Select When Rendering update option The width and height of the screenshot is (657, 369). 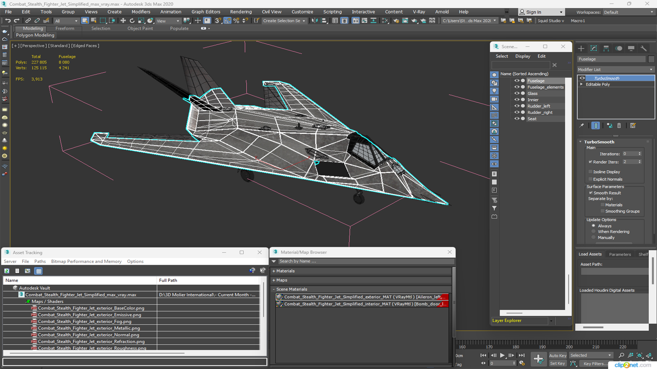point(594,232)
